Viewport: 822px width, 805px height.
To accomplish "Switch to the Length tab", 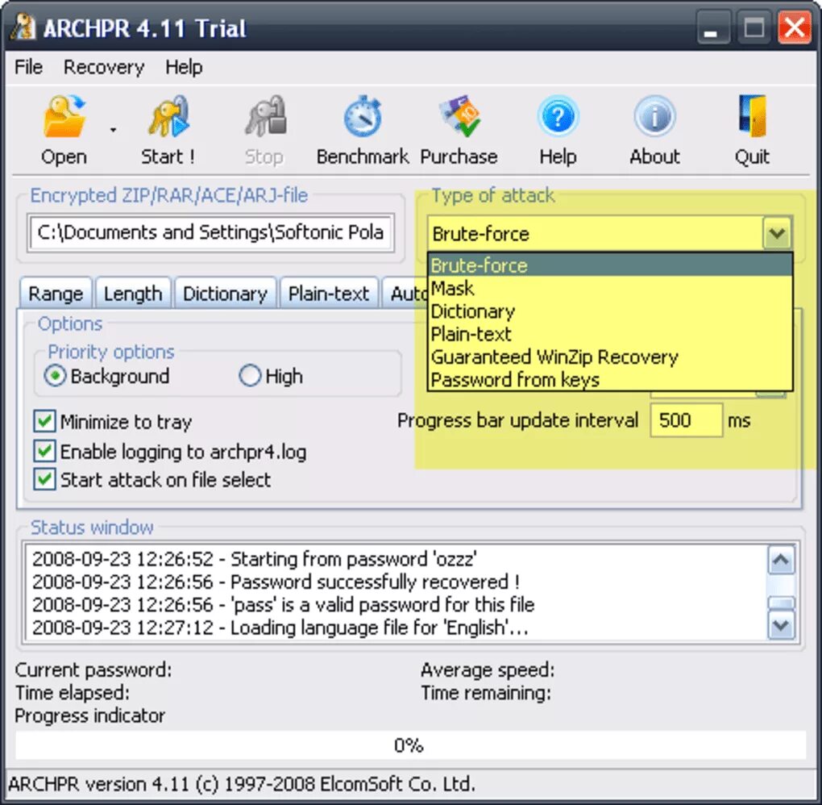I will click(x=133, y=294).
